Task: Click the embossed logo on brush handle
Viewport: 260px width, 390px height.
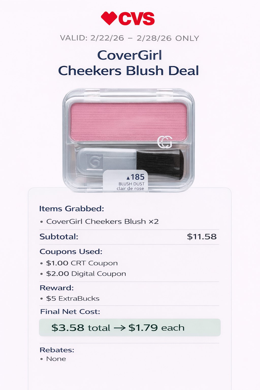Action: [94, 161]
